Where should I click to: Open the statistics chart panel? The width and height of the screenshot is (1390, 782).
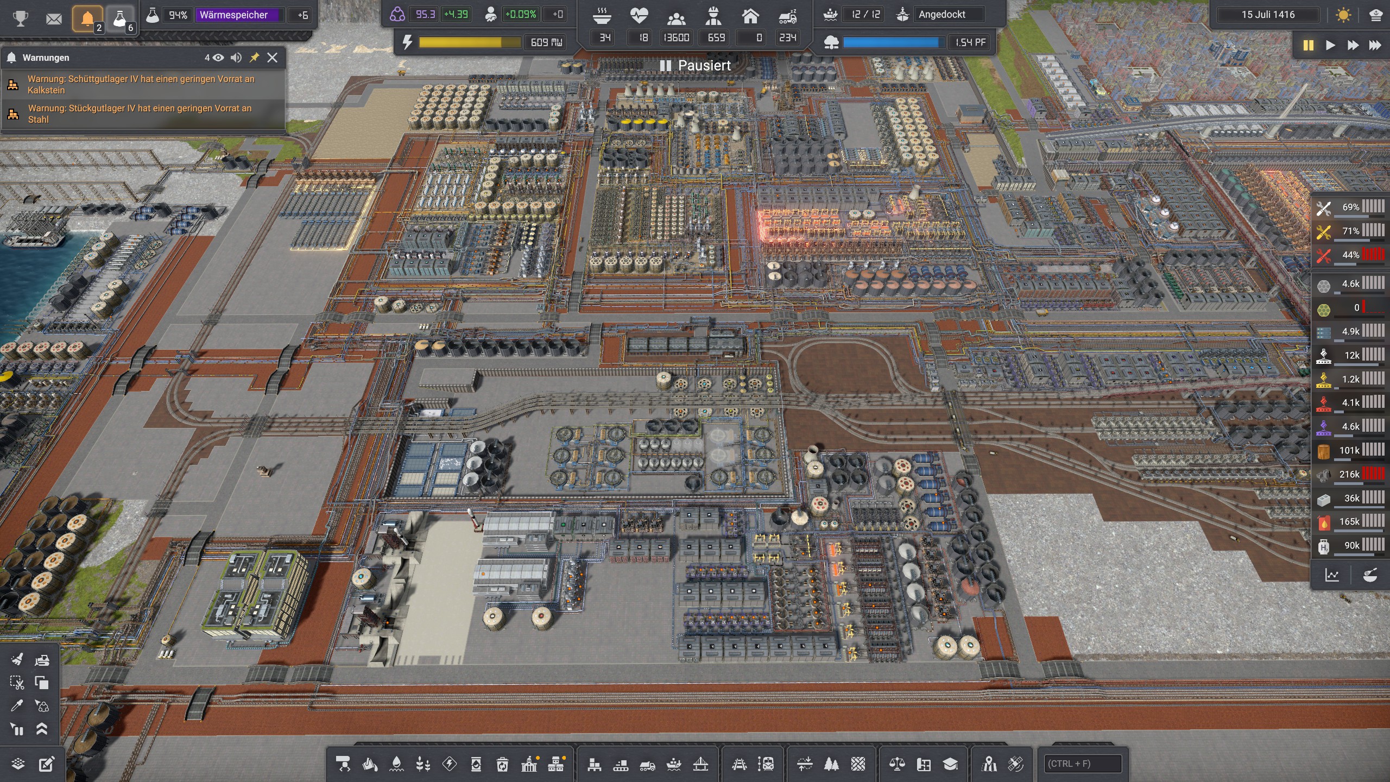pos(1332,575)
